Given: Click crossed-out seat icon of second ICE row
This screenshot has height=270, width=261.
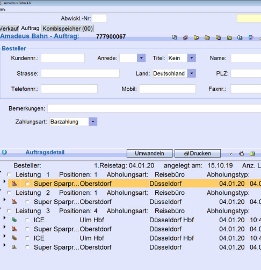Looking at the screenshot, I should 15,238.
